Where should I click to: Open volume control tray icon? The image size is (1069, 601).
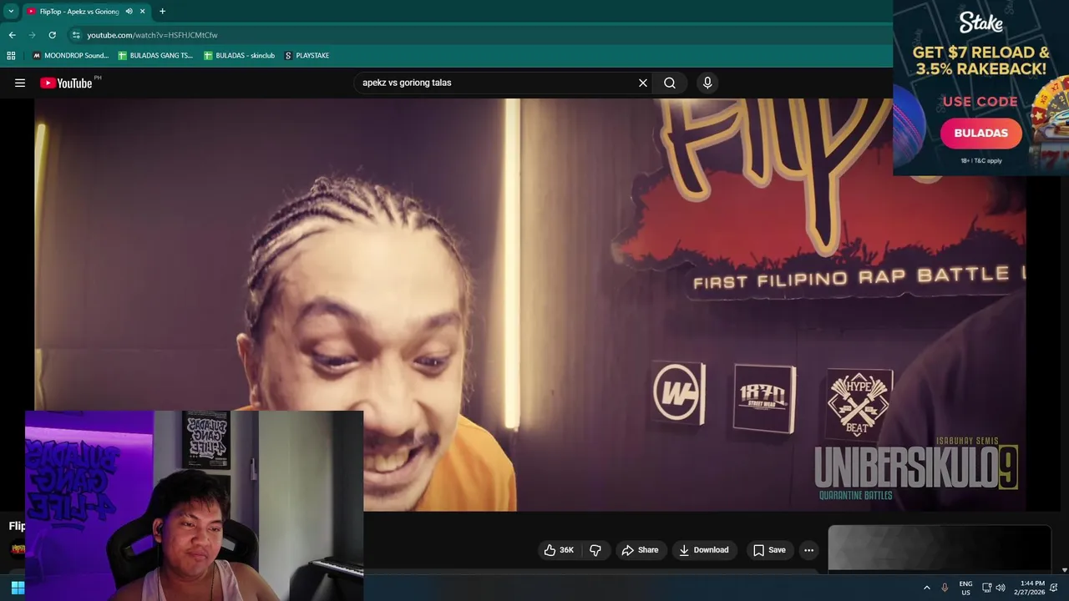click(x=1001, y=588)
